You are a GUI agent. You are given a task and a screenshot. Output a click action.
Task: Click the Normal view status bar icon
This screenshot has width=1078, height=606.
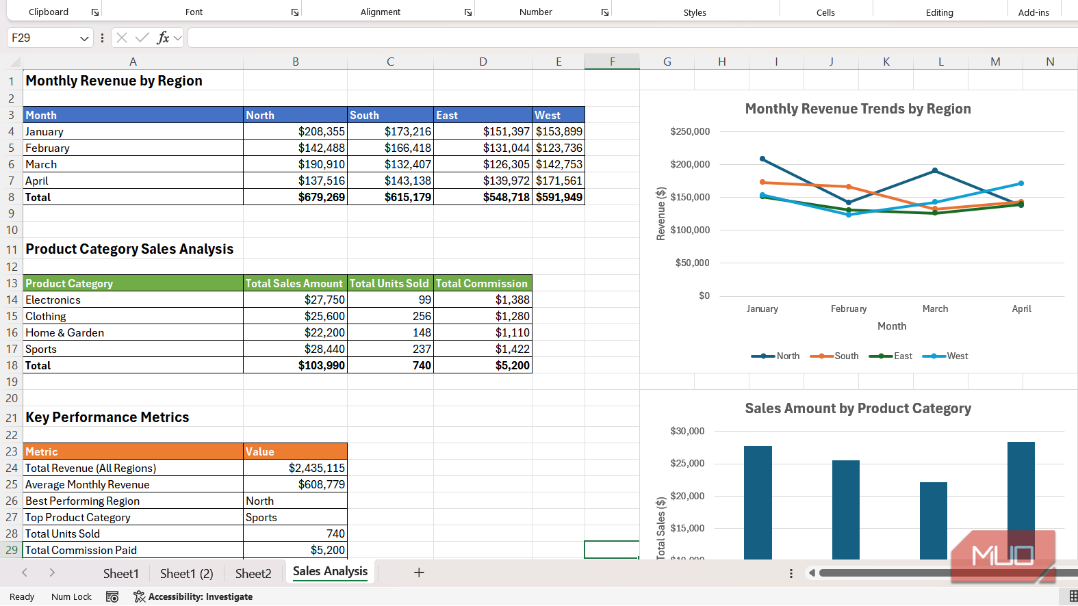pos(1073,596)
